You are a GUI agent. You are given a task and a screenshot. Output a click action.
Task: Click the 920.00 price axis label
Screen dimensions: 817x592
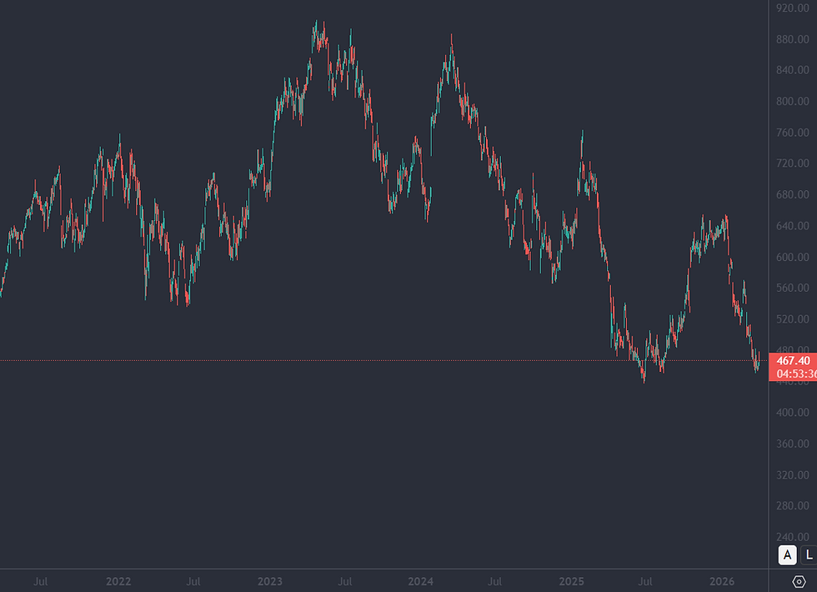point(793,8)
